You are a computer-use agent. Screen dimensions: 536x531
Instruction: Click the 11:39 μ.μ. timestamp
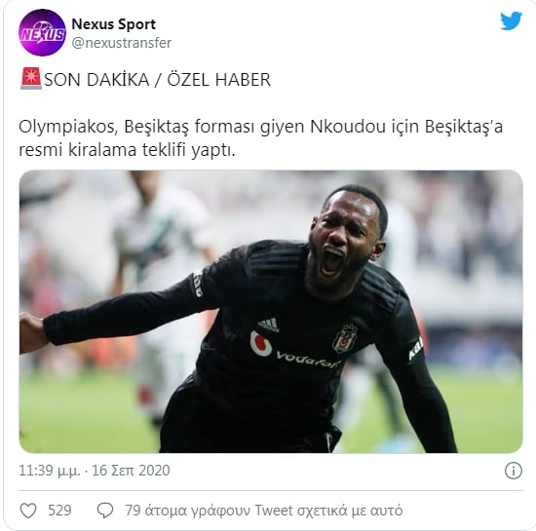(x=50, y=471)
